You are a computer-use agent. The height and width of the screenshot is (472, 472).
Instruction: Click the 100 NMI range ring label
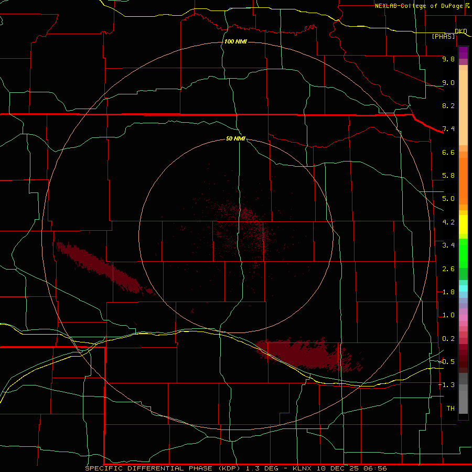235,41
